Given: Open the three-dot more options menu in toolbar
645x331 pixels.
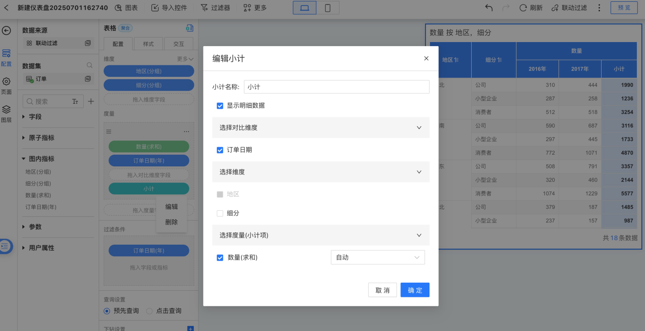Looking at the screenshot, I should (x=599, y=8).
